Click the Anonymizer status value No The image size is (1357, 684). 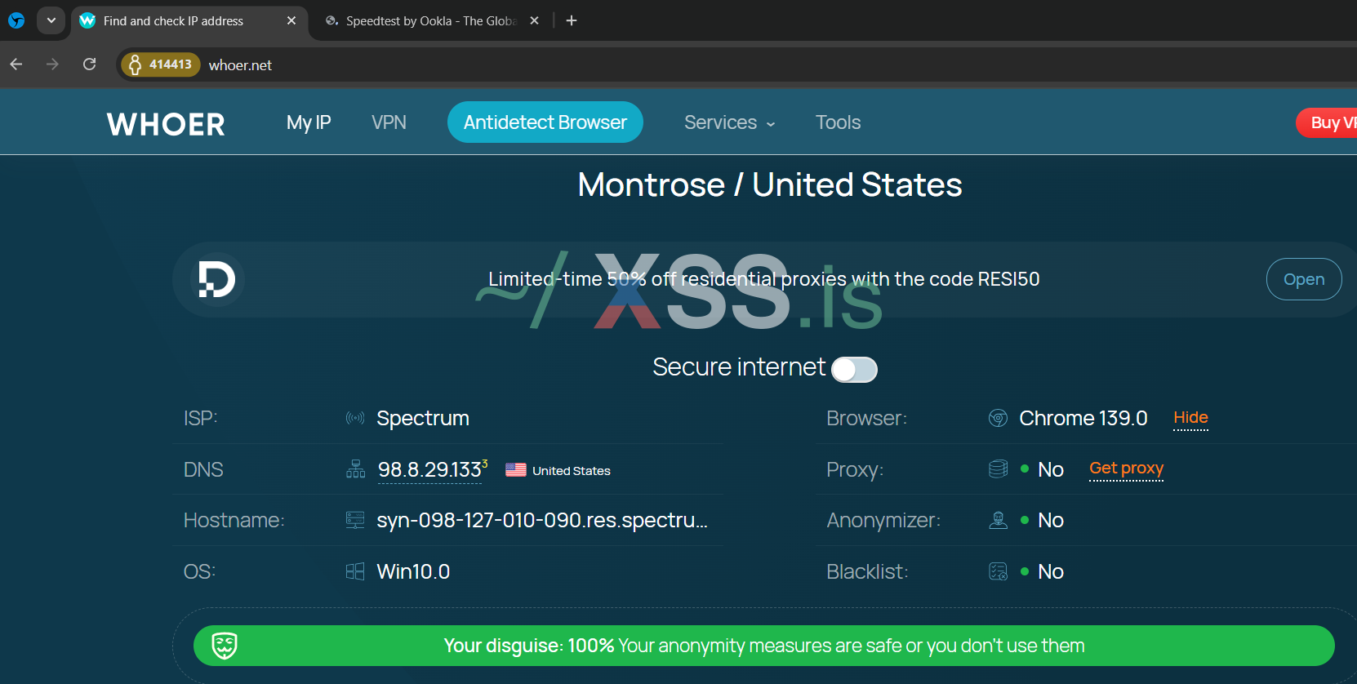(1051, 521)
